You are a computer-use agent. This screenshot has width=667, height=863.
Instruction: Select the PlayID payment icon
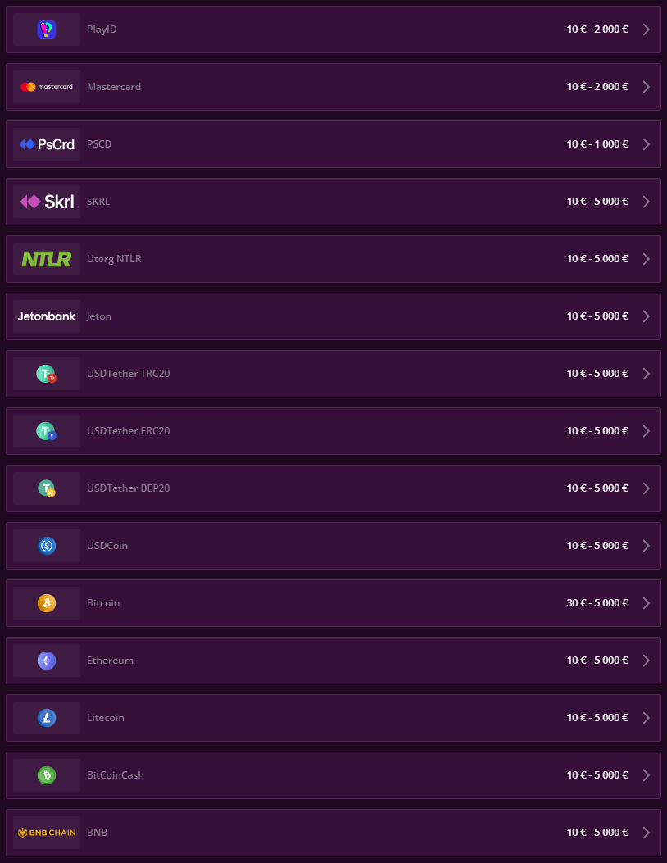(46, 29)
